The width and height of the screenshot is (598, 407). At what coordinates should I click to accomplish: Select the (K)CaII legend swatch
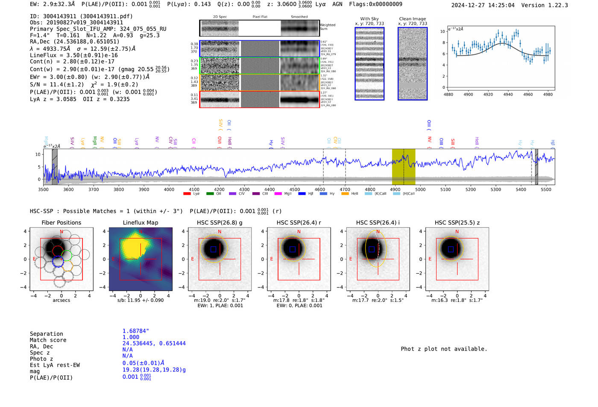click(368, 194)
